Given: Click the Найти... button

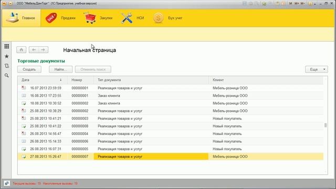Looking at the screenshot, I should pos(61,69).
